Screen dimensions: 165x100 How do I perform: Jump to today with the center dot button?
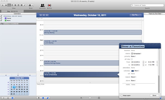(44, 15)
